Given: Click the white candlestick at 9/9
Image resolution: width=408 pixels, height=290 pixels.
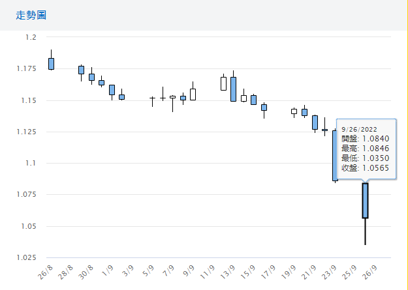Looking at the screenshot, I should click(193, 94).
